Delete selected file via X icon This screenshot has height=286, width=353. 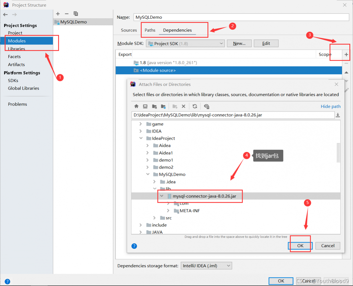point(183,106)
